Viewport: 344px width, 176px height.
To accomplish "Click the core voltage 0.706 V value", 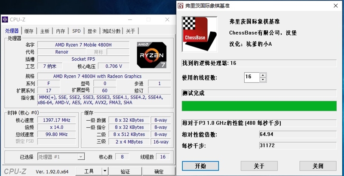I will 114,66.
